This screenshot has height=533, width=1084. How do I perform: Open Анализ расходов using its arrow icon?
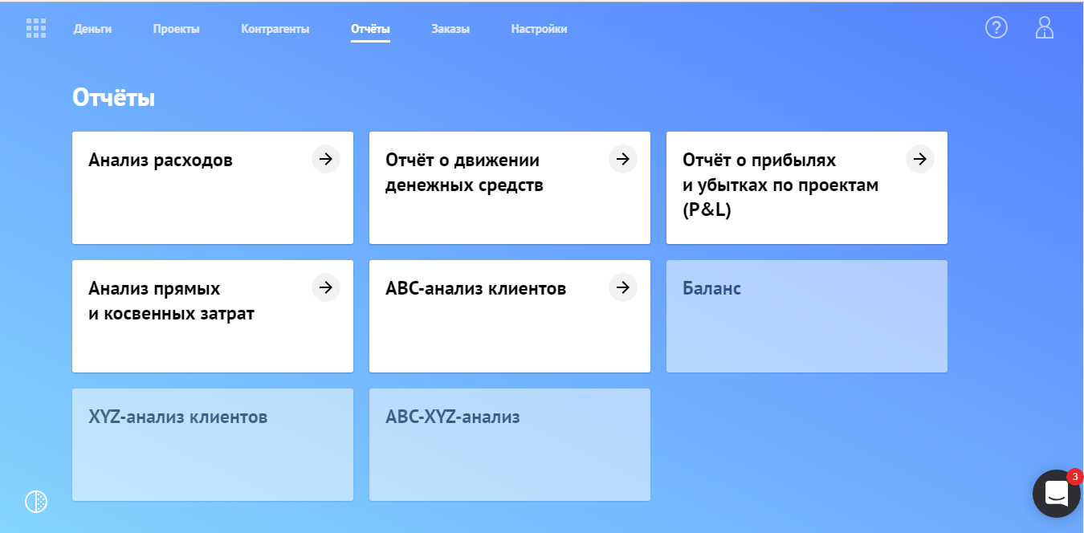coord(325,159)
